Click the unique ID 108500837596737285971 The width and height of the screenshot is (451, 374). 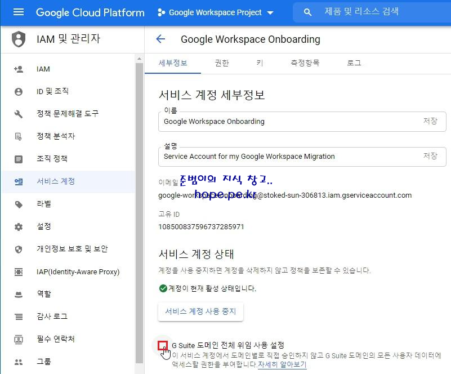click(201, 226)
